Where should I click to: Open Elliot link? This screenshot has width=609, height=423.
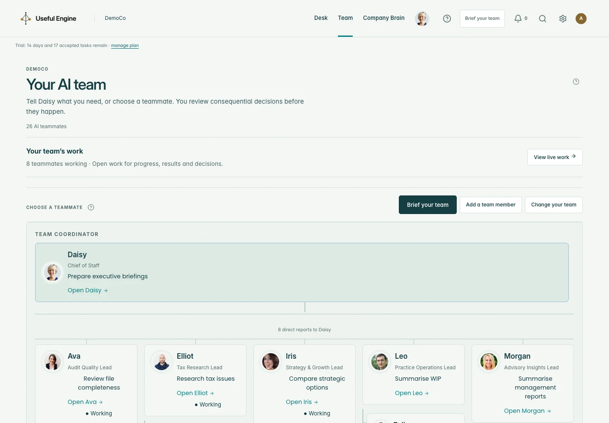(x=195, y=393)
